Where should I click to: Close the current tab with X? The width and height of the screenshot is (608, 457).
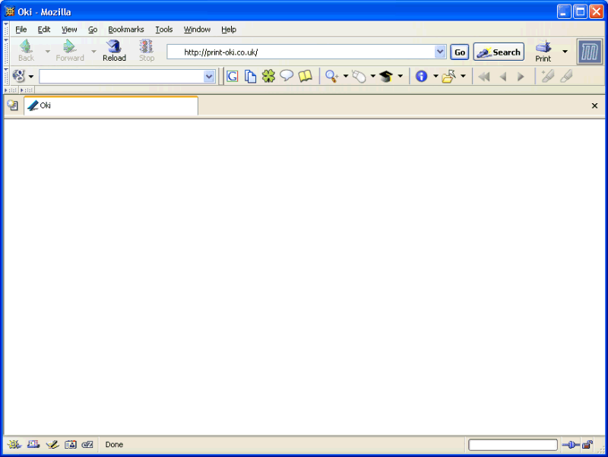[x=594, y=106]
